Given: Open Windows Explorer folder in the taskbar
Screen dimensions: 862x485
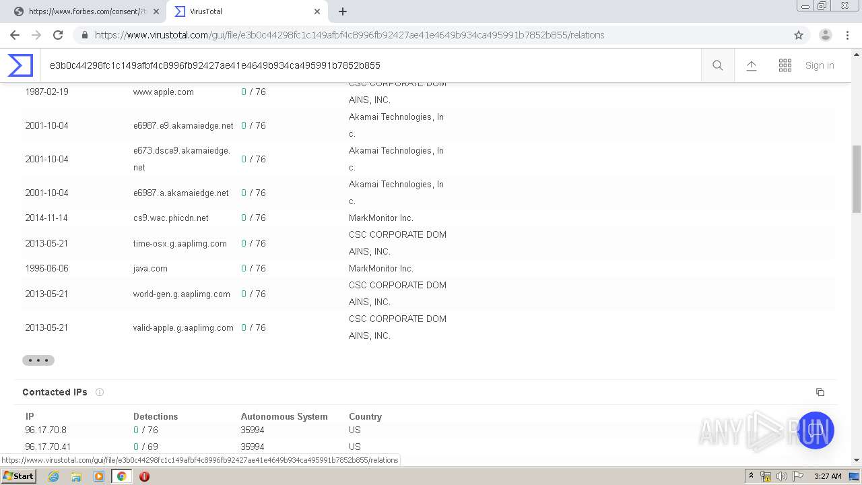Looking at the screenshot, I should click(76, 476).
